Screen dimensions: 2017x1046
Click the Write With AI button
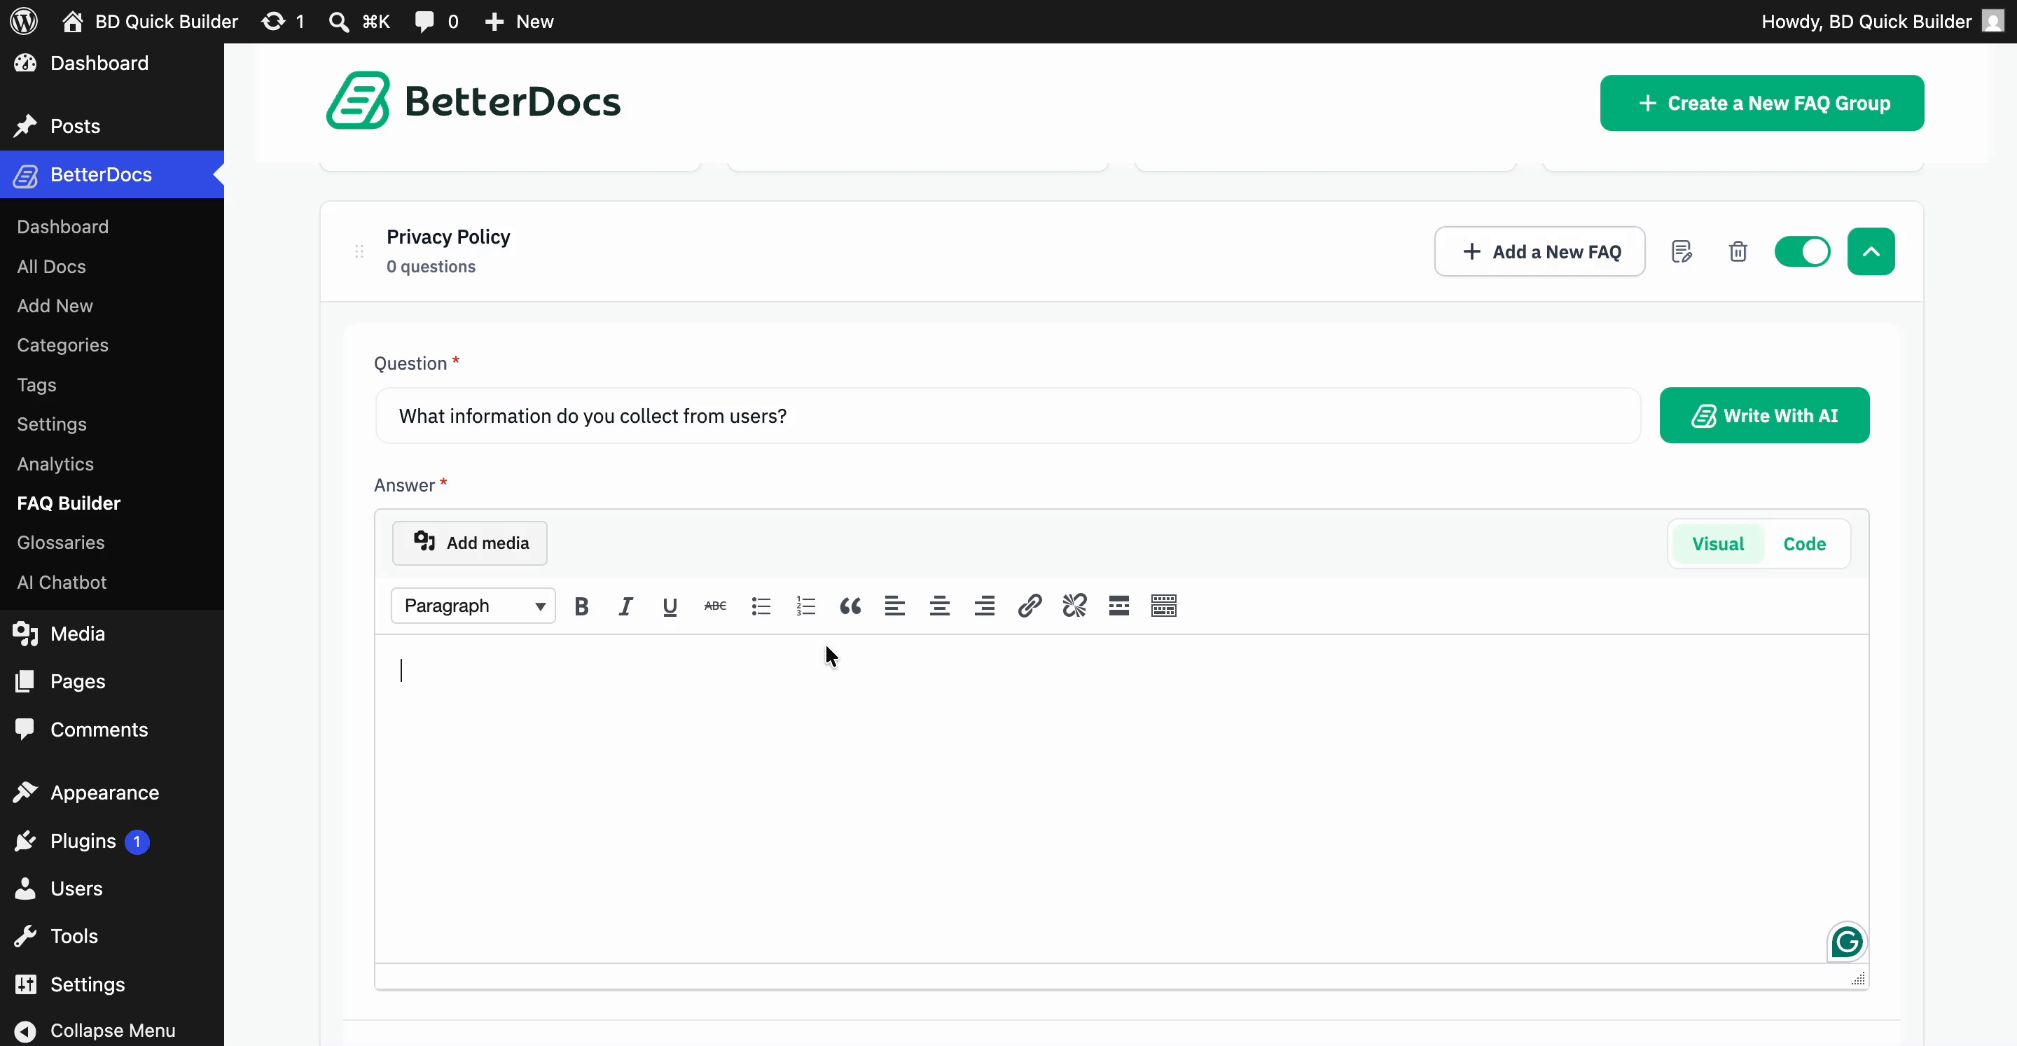[1764, 415]
